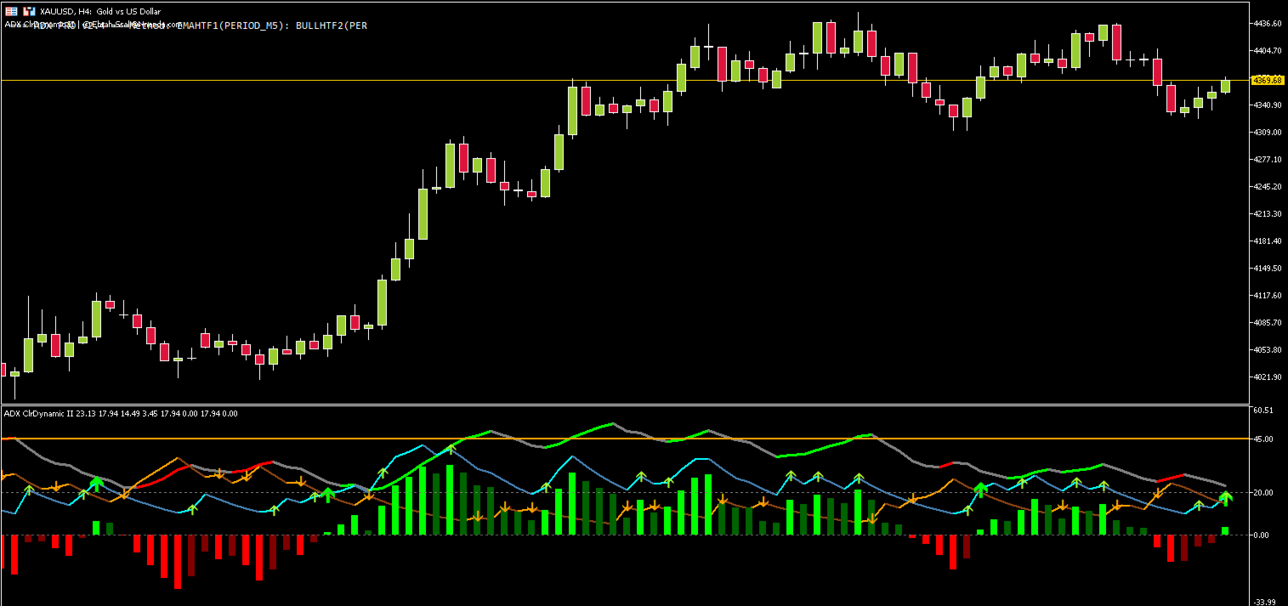Click the comment text "EMAHTF1(PERIOD_M5): BULLHTF2(PER"
Screen dimensions: 1288x606
(x=272, y=25)
